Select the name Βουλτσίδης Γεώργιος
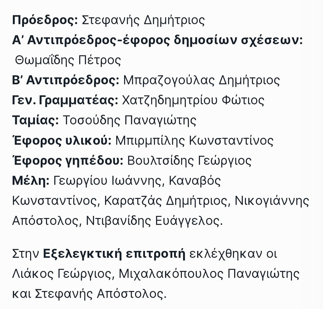The height and width of the screenshot is (309, 323). point(189,161)
